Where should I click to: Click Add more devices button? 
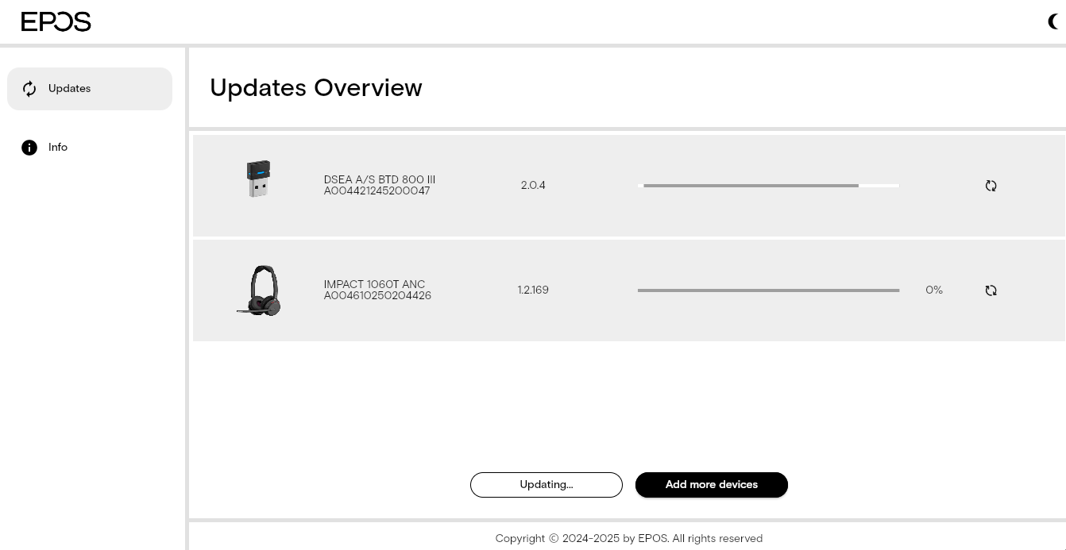click(x=712, y=485)
